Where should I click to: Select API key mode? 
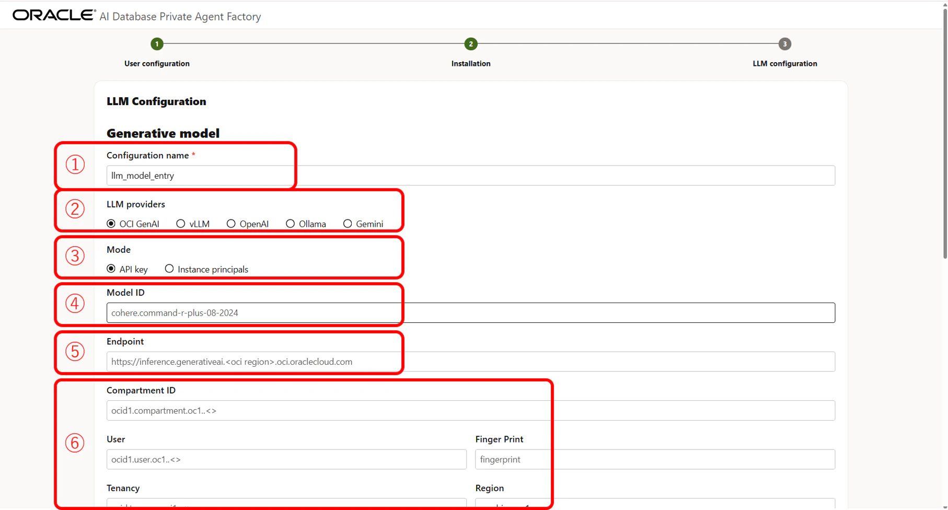pyautogui.click(x=111, y=269)
